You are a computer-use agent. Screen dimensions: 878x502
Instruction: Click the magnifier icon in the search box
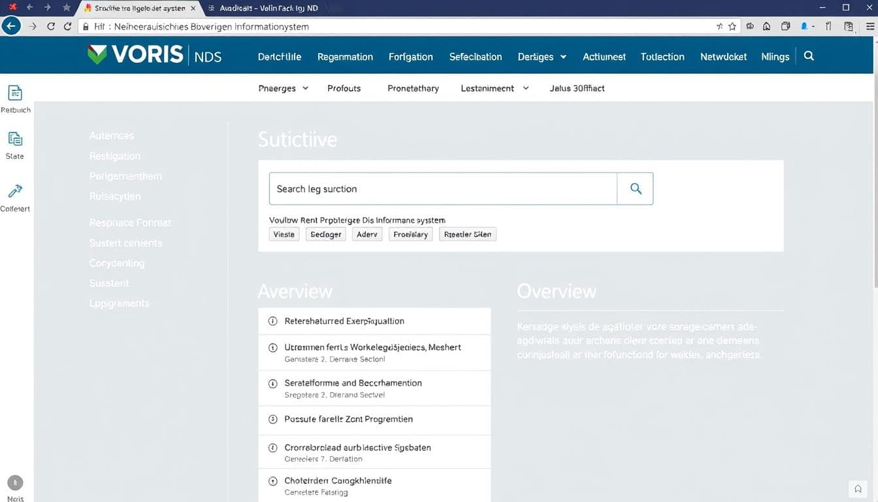coord(635,189)
